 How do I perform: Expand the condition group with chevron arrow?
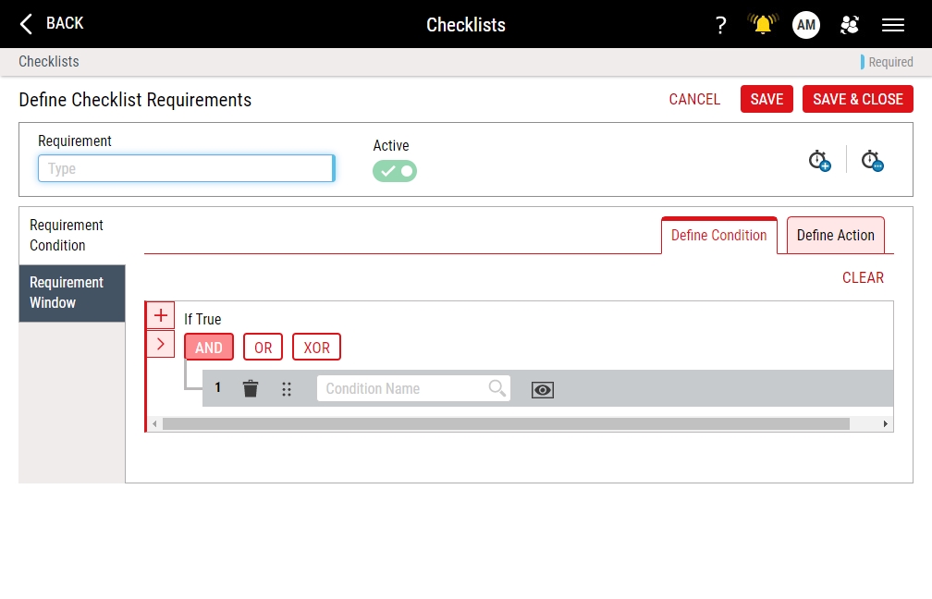(161, 344)
